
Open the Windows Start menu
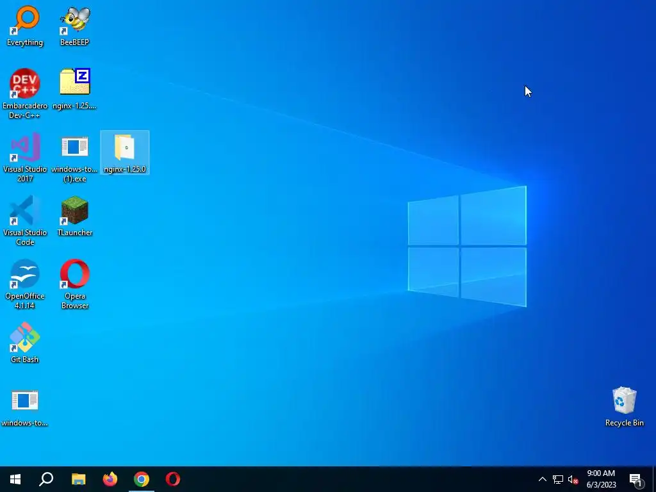pyautogui.click(x=15, y=479)
